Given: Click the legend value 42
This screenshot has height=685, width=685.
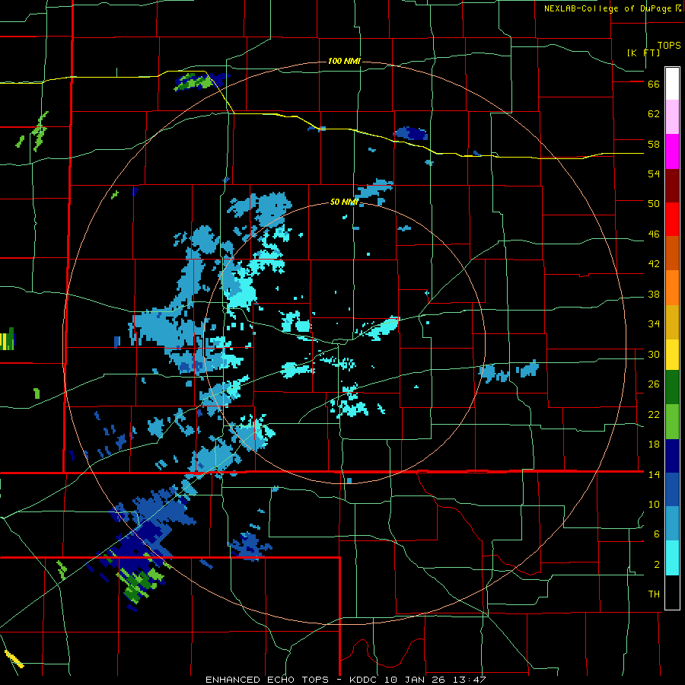Looking at the screenshot, I should (x=654, y=264).
